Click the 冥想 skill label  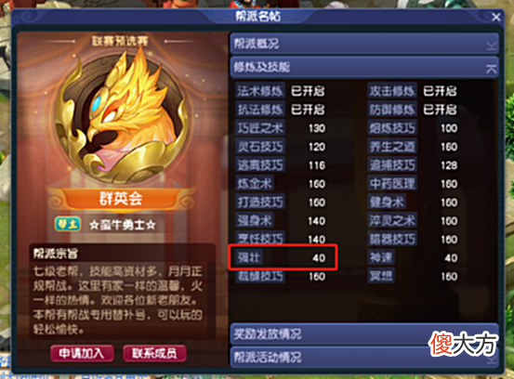[x=381, y=276]
